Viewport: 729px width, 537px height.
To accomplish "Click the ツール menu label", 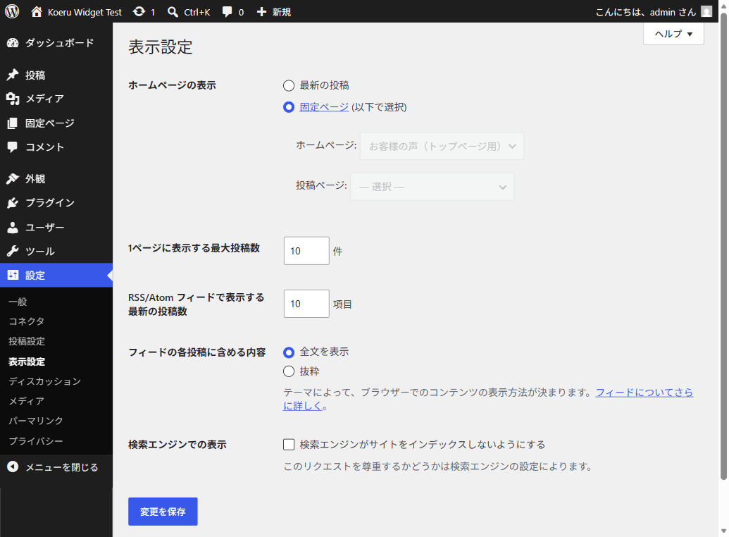I will pos(40,252).
